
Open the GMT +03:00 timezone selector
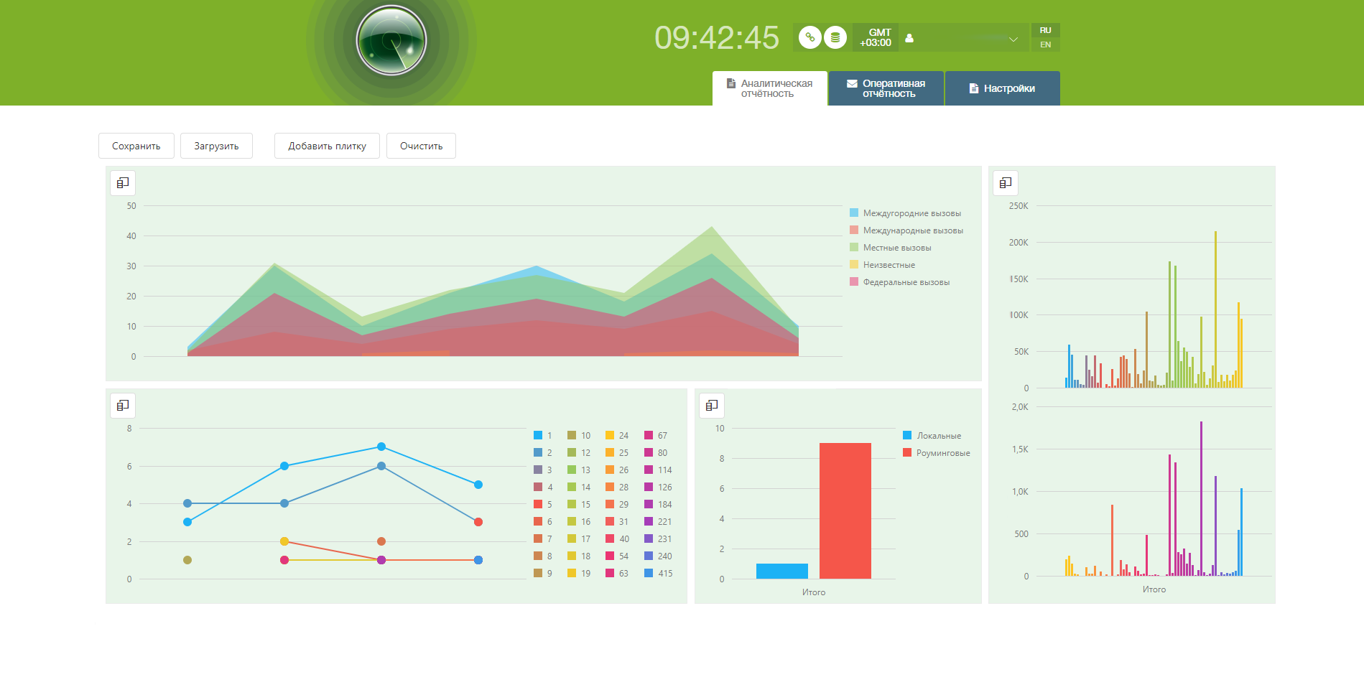pyautogui.click(x=876, y=37)
